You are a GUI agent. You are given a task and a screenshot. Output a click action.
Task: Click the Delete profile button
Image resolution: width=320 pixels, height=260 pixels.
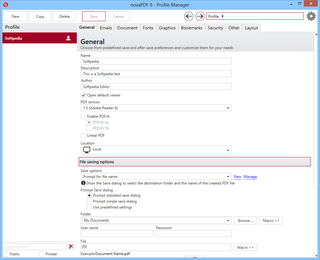pos(65,16)
